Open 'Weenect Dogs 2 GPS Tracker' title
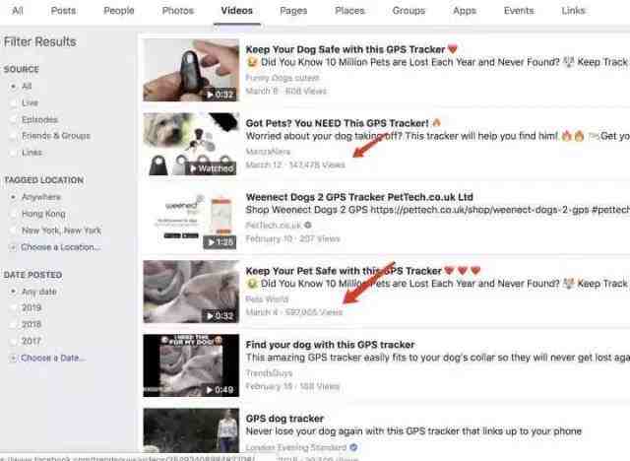This screenshot has width=630, height=461. (x=359, y=197)
